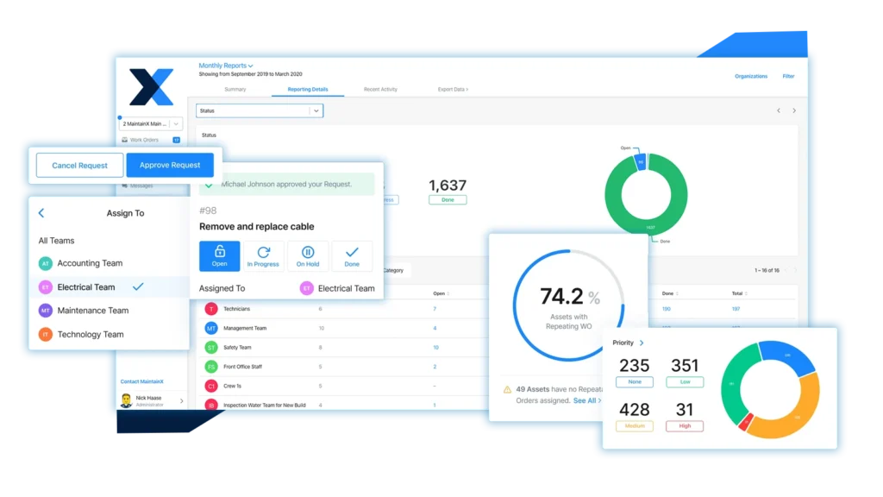Go to the next page arrow
The height and width of the screenshot is (497, 883).
[794, 110]
